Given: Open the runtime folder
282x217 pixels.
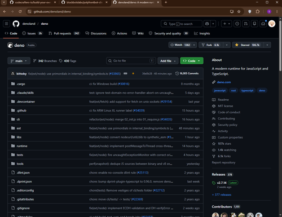Looking at the screenshot, I should click(22, 146).
